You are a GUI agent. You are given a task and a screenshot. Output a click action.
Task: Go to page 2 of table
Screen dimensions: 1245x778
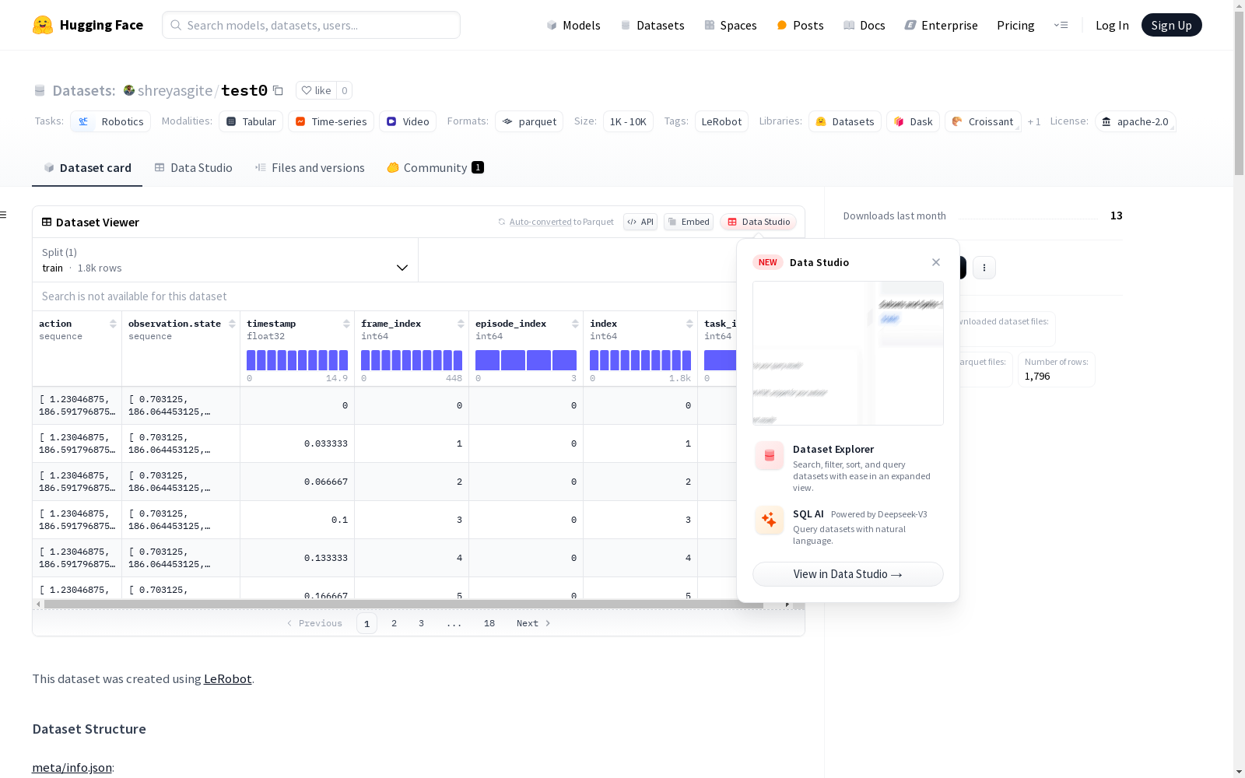pos(395,623)
